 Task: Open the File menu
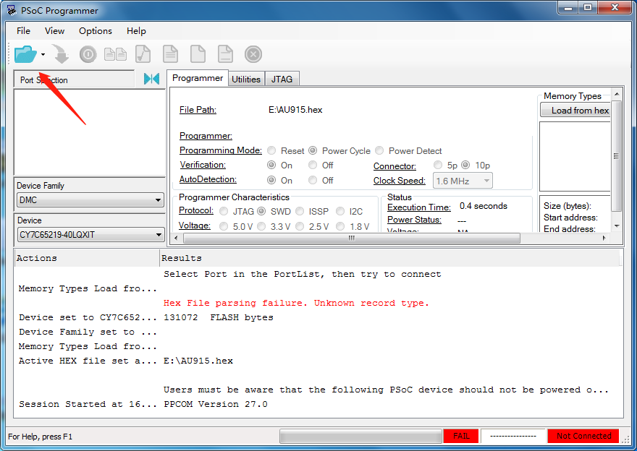tap(23, 31)
